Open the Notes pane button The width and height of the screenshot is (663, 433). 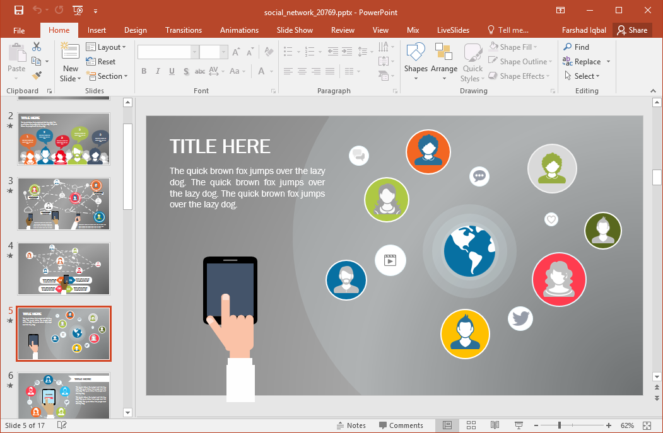351,425
